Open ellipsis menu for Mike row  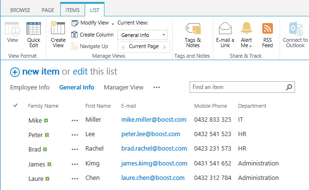point(75,121)
